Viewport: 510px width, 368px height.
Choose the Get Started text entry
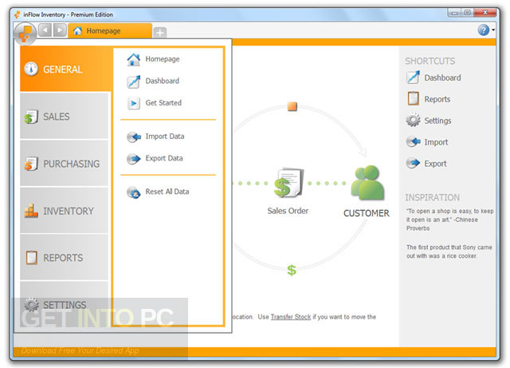pos(163,103)
